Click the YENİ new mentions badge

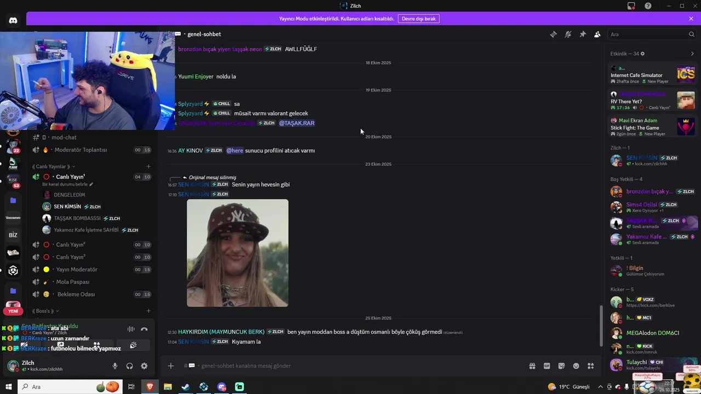point(13,311)
